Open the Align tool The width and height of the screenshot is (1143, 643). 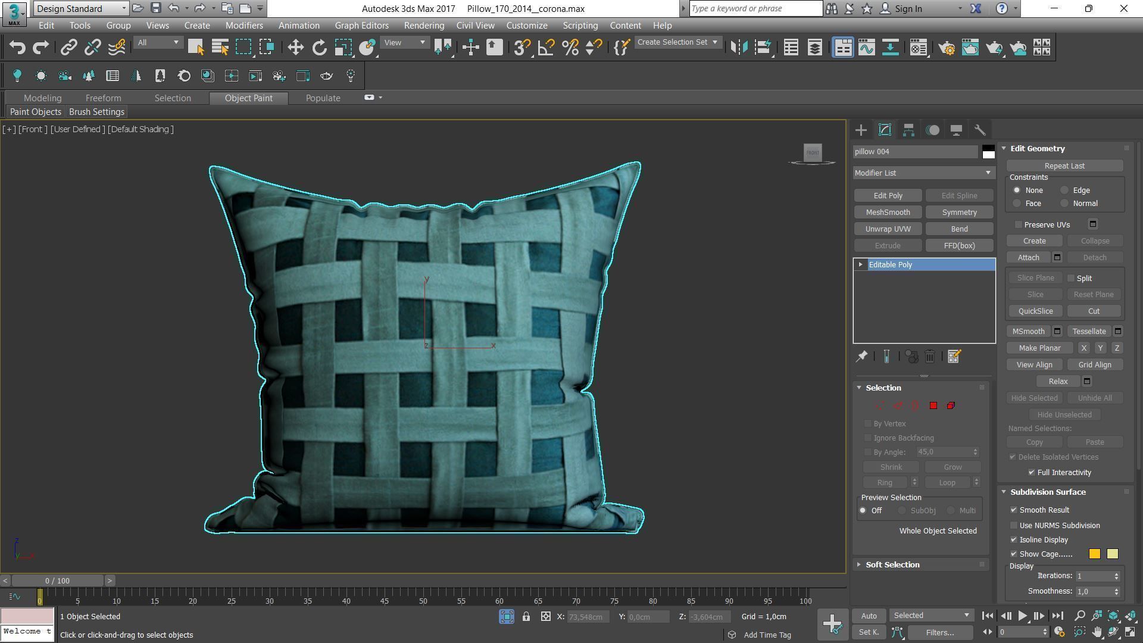[763, 48]
